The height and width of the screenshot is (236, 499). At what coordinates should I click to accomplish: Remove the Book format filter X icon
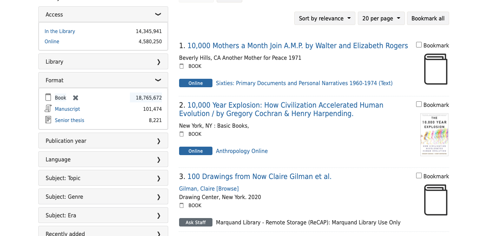coord(75,98)
